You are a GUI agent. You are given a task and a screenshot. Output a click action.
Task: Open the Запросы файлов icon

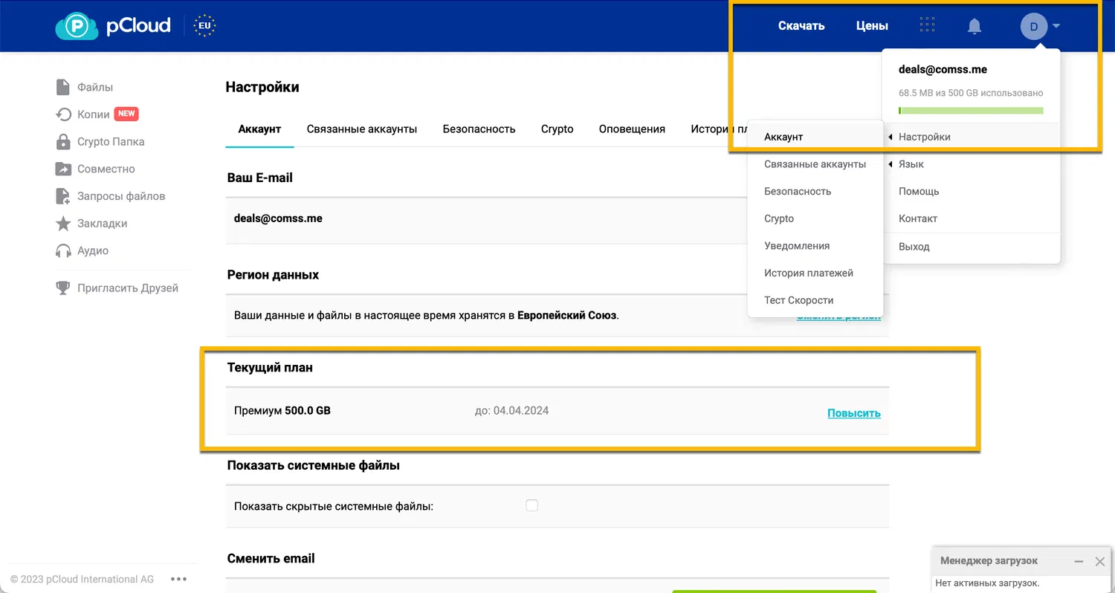click(x=63, y=196)
